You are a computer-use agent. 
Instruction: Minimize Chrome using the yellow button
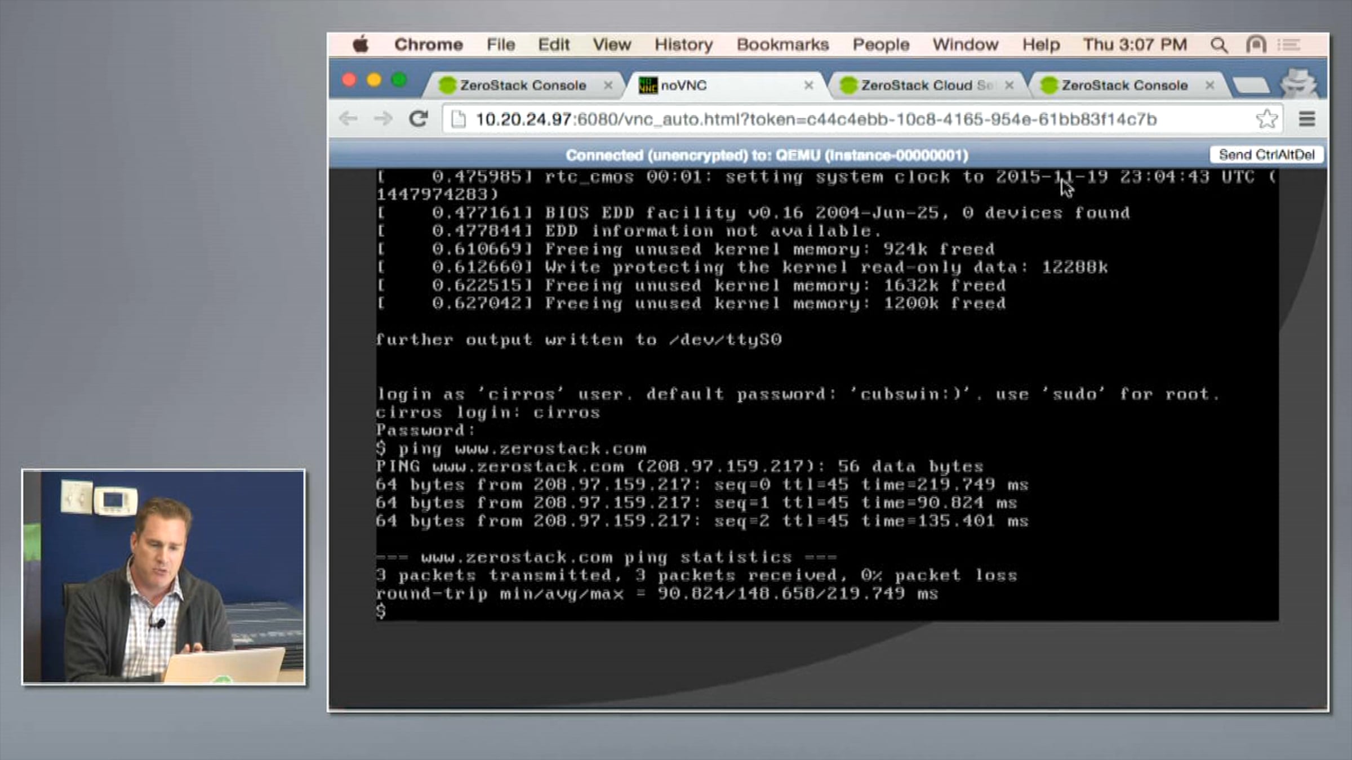click(x=374, y=80)
